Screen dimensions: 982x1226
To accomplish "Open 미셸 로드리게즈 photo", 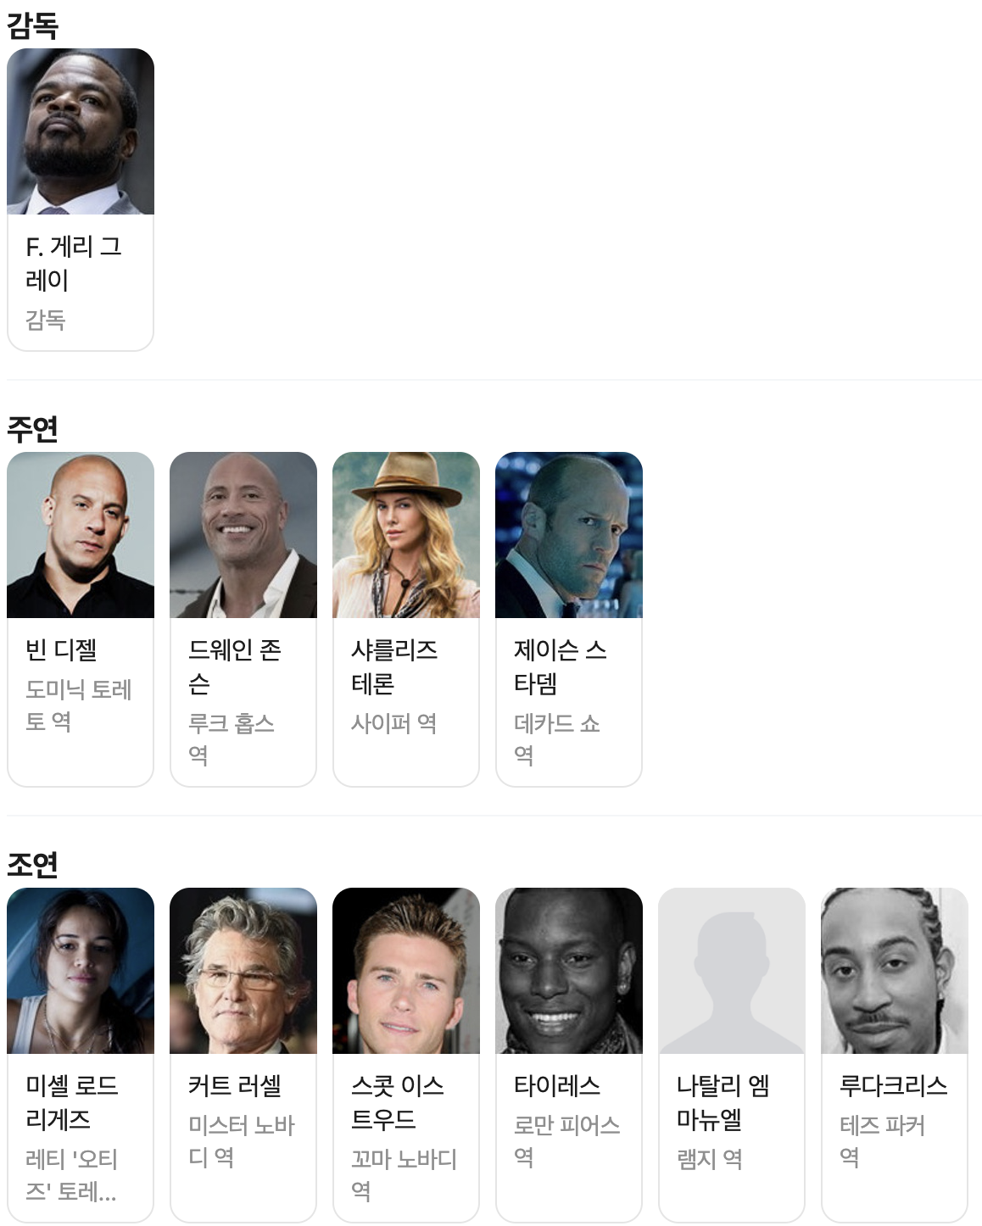I will click(81, 971).
